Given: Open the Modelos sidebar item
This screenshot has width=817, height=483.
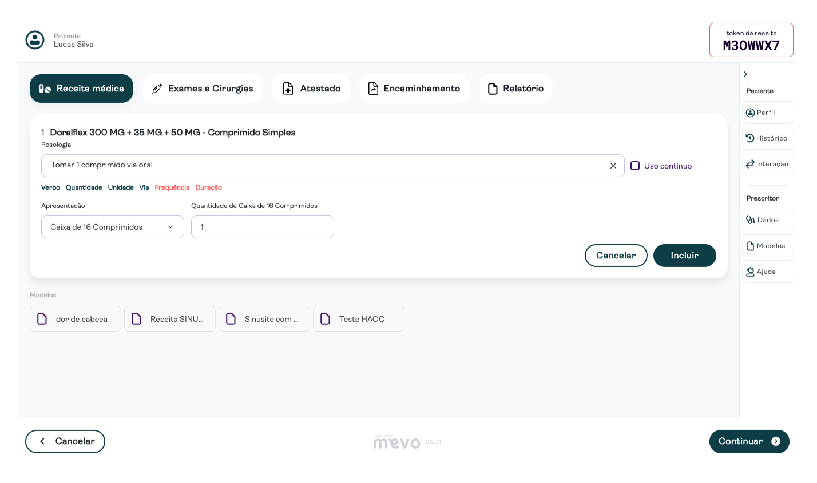Looking at the screenshot, I should (767, 246).
